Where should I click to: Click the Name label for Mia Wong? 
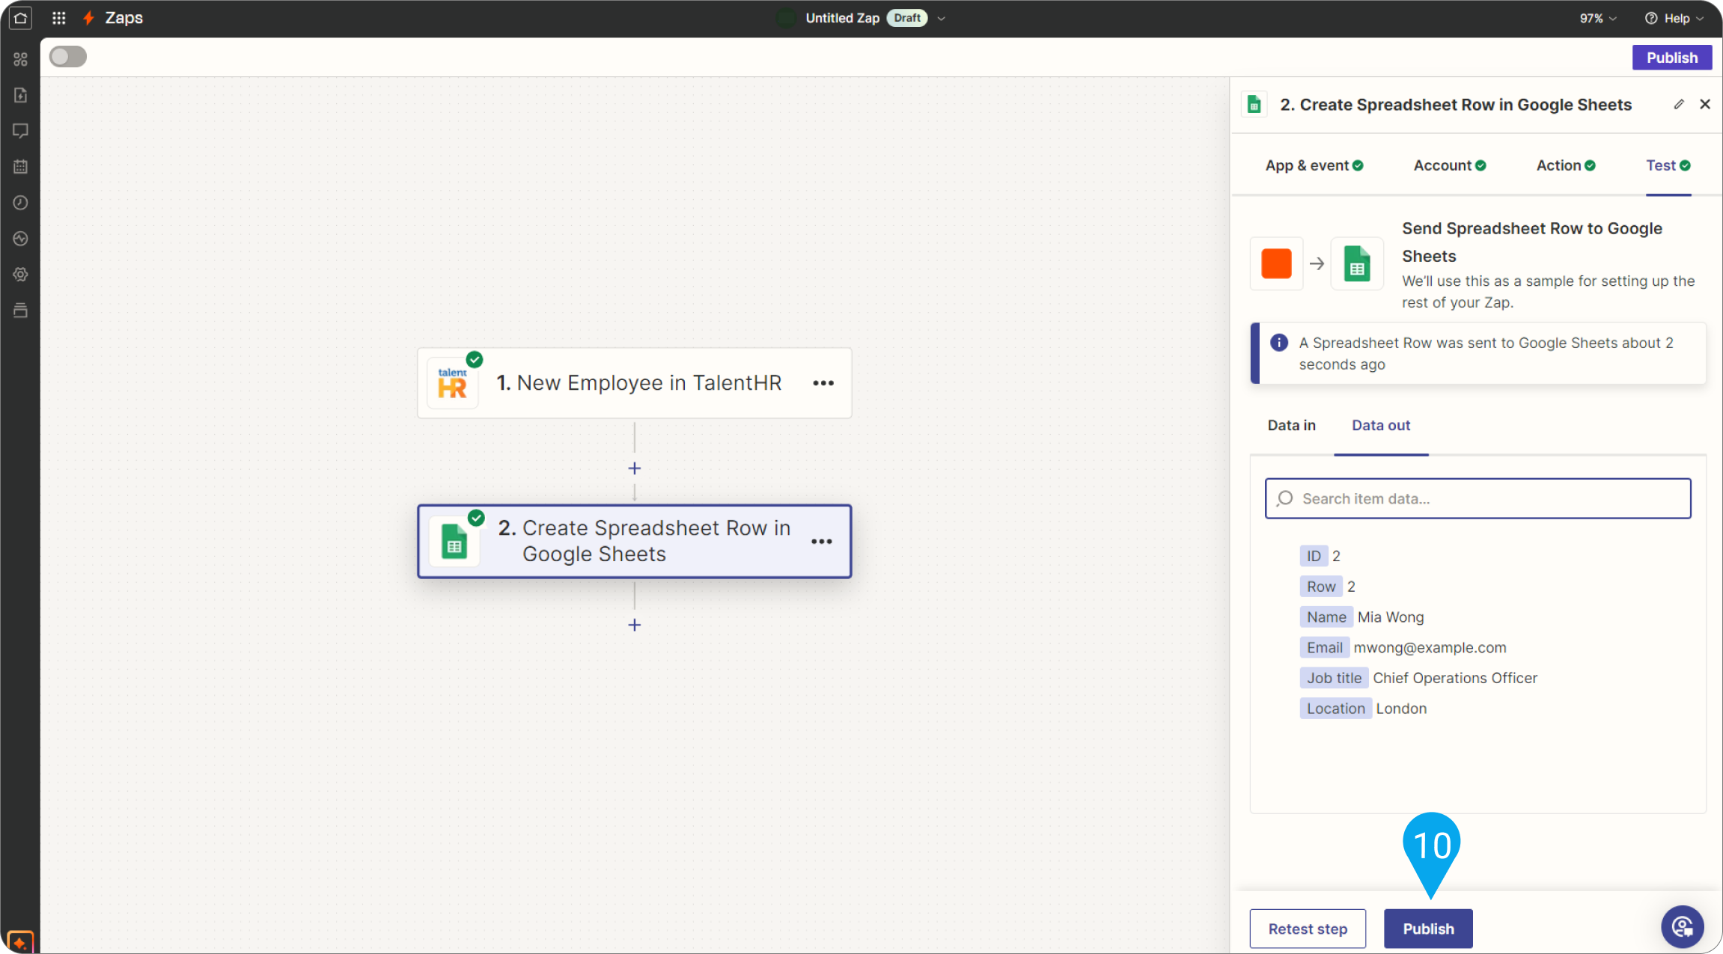point(1326,617)
